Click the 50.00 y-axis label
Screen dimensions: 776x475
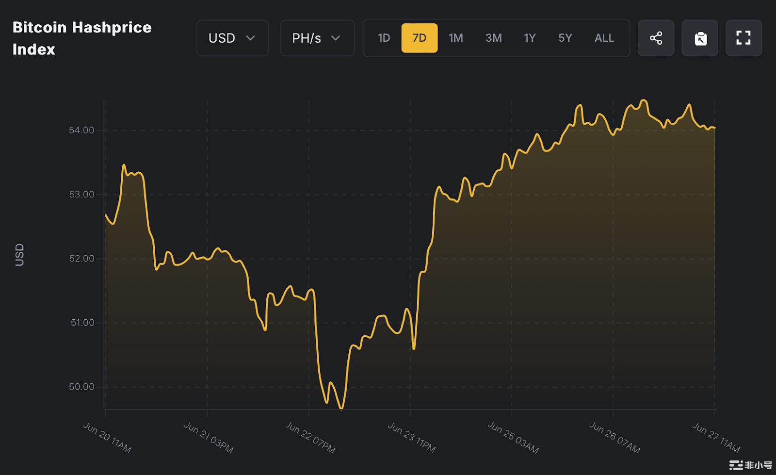tap(81, 387)
